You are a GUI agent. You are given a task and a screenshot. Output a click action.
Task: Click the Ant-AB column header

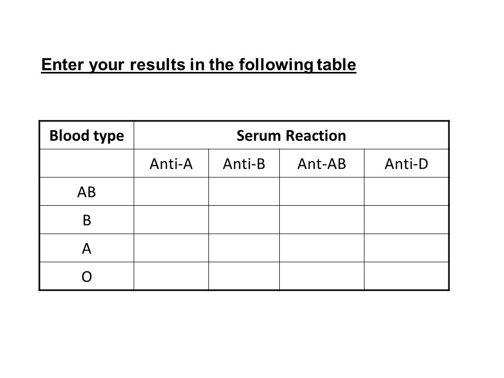[x=322, y=164]
